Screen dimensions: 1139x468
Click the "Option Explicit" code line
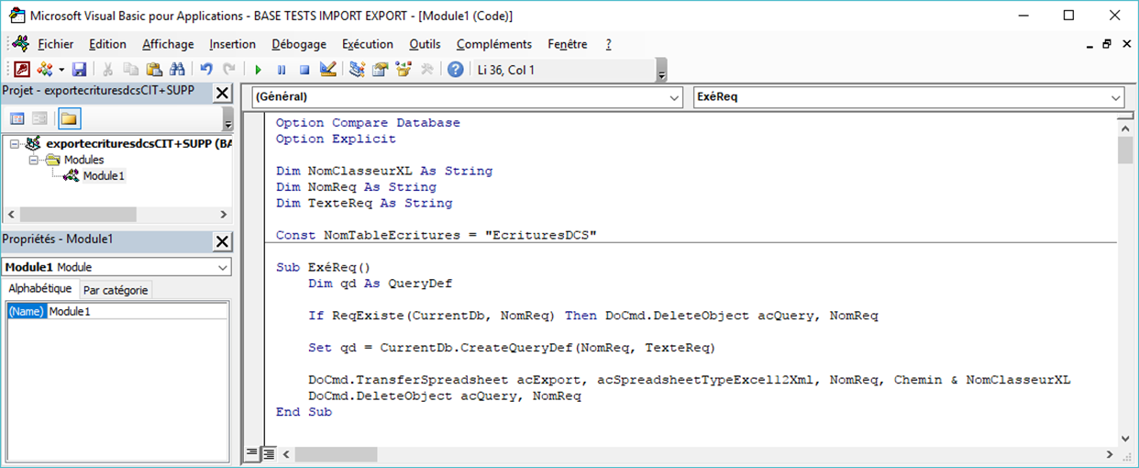point(336,139)
